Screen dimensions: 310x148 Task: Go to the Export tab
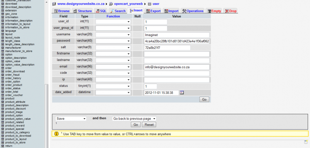153,11
